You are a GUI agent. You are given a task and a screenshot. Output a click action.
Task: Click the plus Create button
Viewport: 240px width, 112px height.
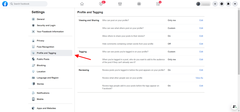[215, 4]
